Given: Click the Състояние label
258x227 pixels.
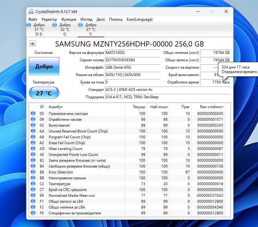Looking at the screenshot, I should 43,53.
